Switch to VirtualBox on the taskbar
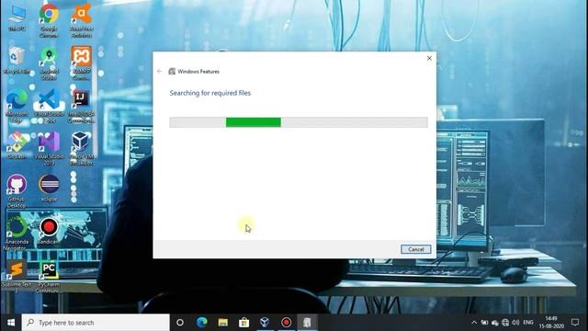Viewport: 588px width, 331px height. (x=265, y=323)
